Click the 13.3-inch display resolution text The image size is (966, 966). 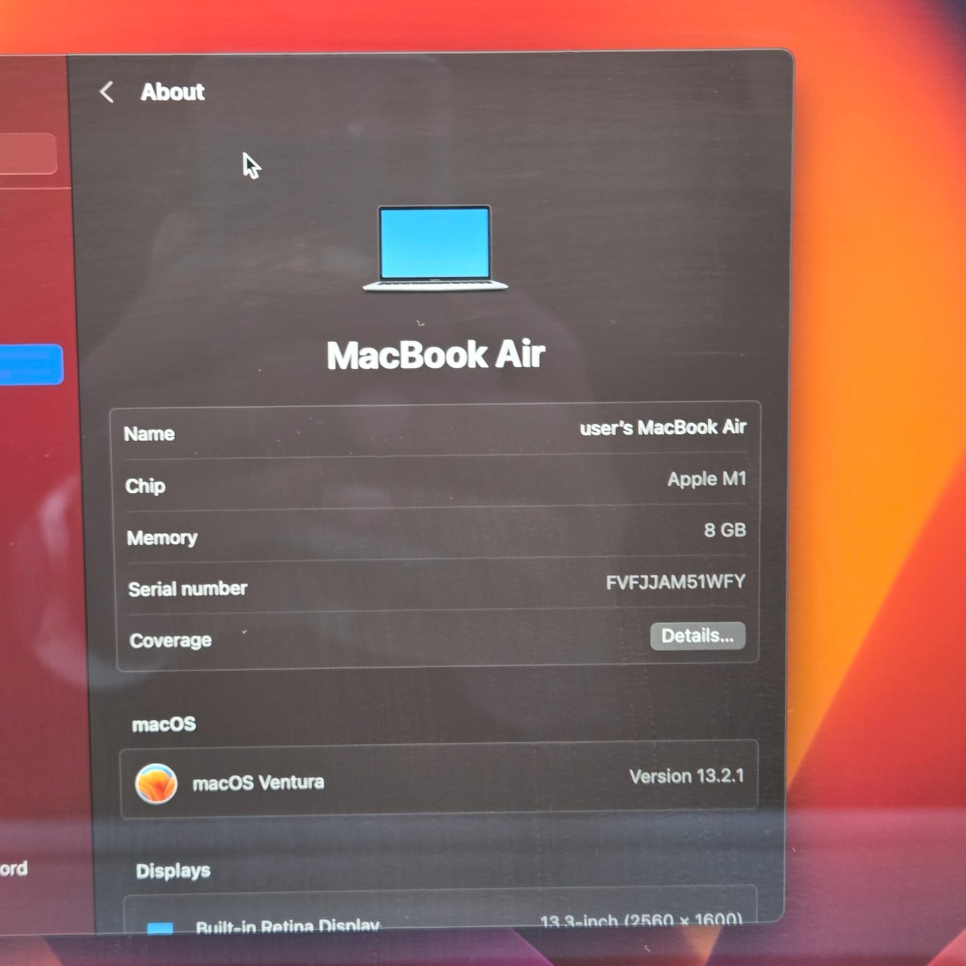[x=640, y=921]
